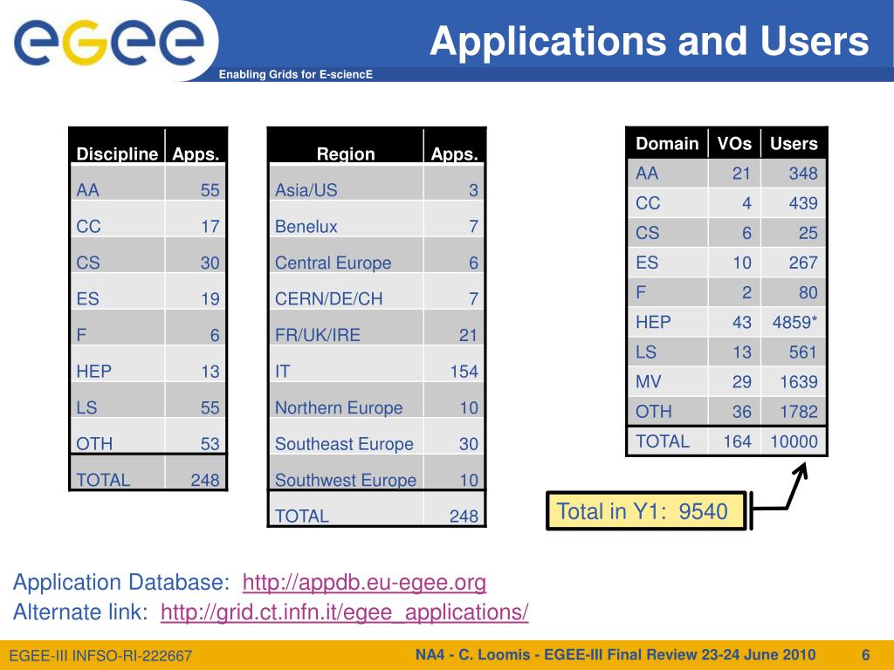This screenshot has width=894, height=670.
Task: Select the OTH apps value 53
Action: pos(210,444)
